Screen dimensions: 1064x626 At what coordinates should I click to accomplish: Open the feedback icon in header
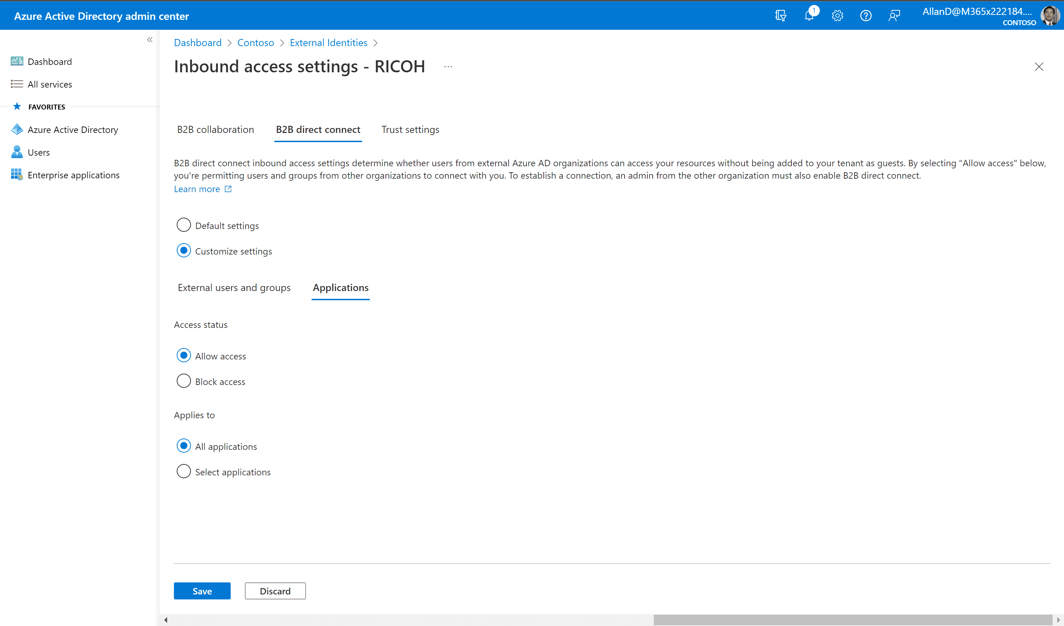[x=894, y=16]
